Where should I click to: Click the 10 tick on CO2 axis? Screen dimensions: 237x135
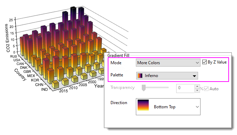(13, 40)
